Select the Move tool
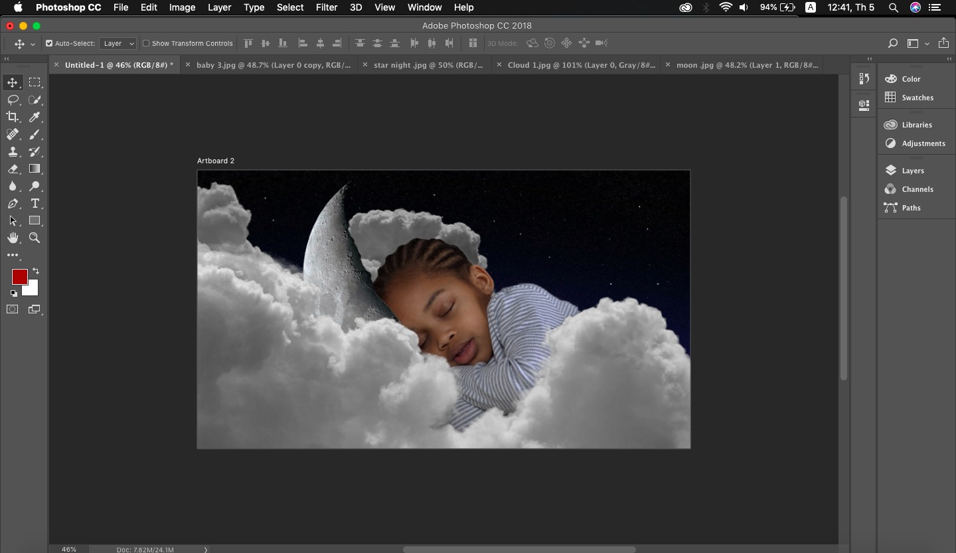This screenshot has width=956, height=553. pos(13,82)
